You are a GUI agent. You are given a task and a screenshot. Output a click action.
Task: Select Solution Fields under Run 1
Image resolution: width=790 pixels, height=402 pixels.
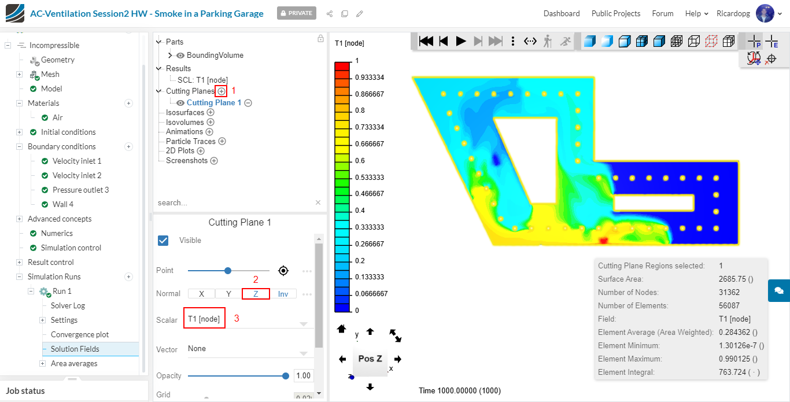[x=75, y=349]
